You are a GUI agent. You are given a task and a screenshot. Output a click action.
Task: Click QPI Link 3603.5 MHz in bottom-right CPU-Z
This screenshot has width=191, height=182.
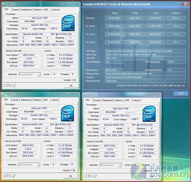pyautogui.click(x=110, y=156)
